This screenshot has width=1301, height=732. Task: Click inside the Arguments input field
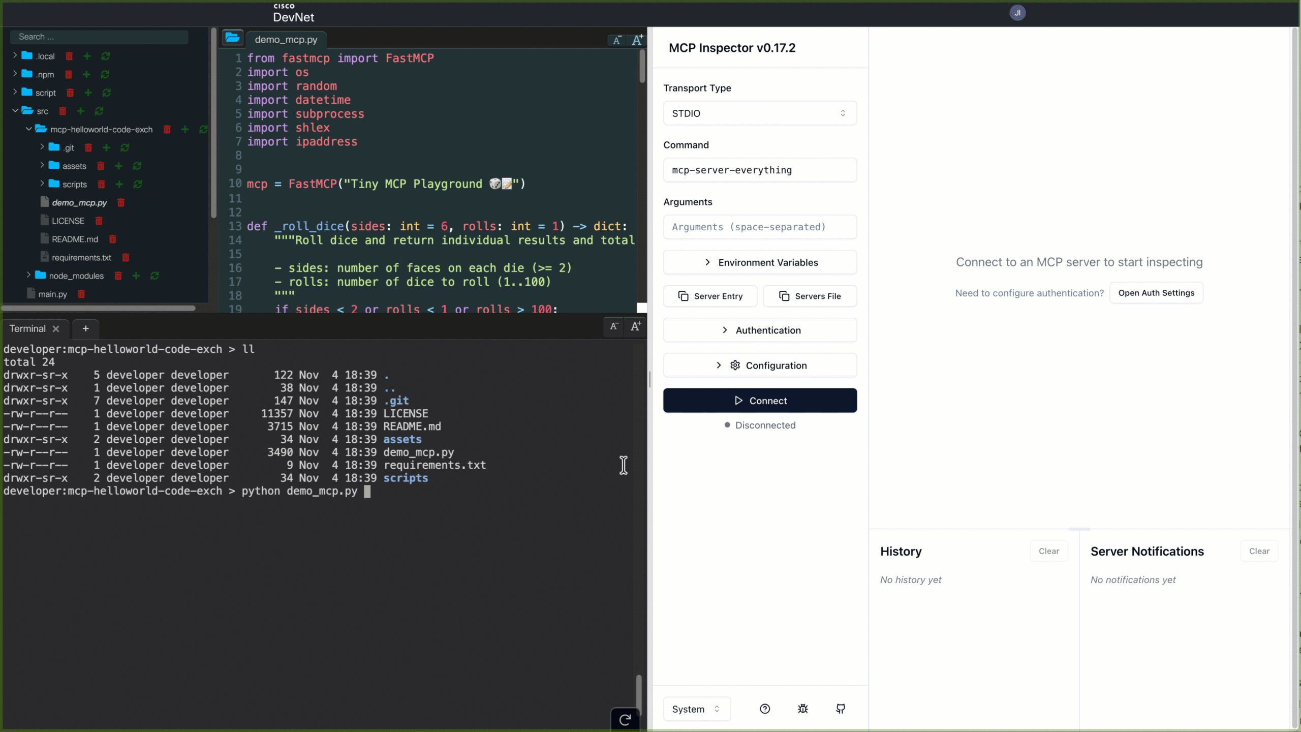click(759, 227)
